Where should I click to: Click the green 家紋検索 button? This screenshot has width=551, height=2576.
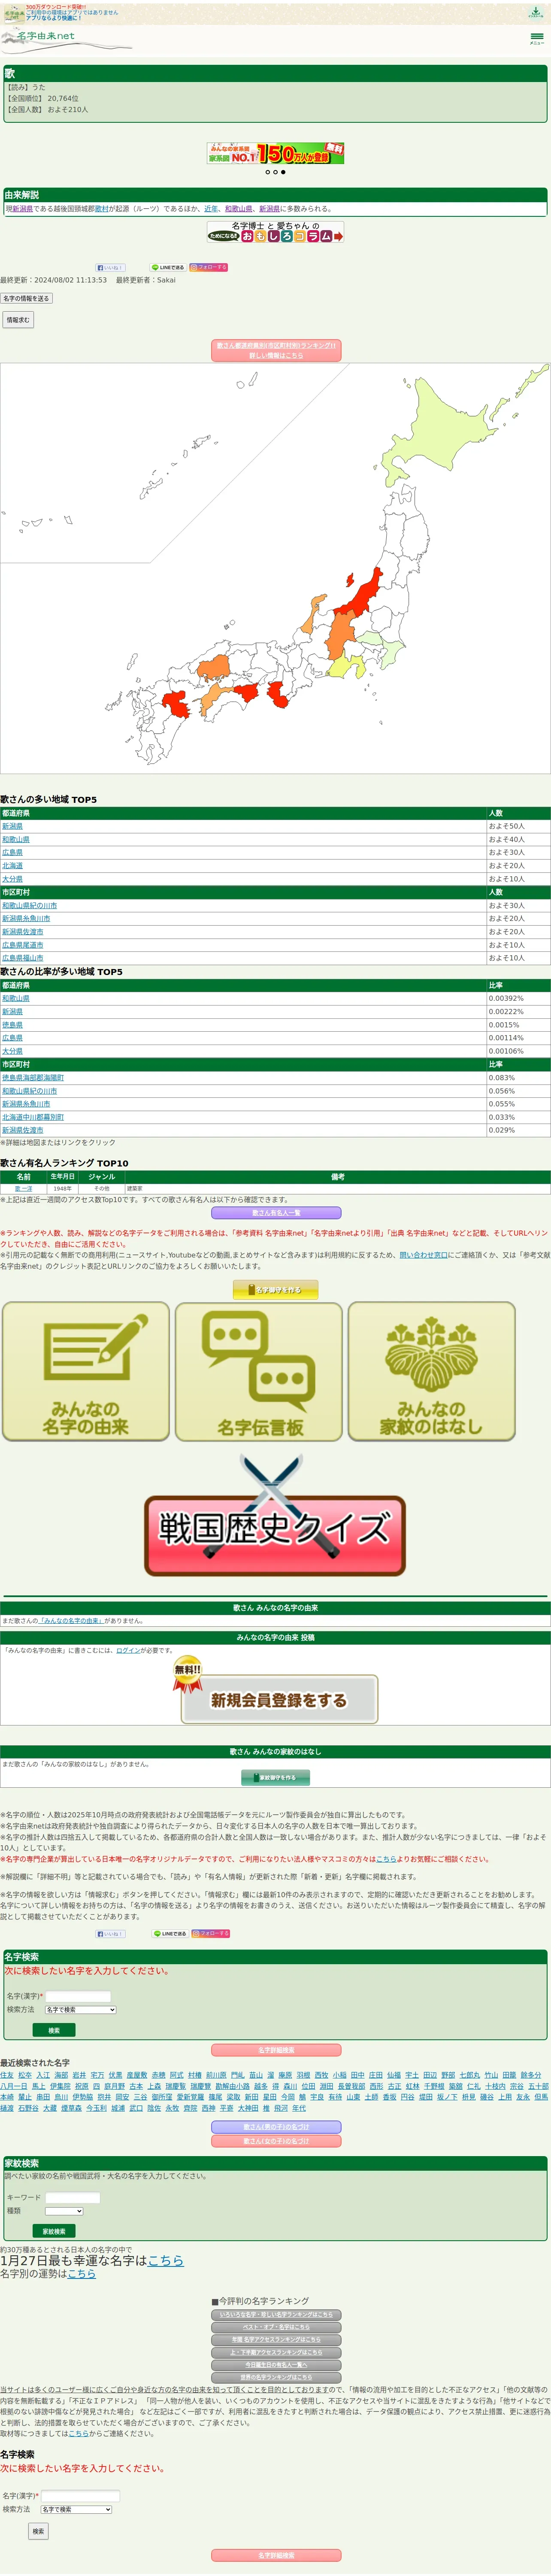coord(54,2231)
